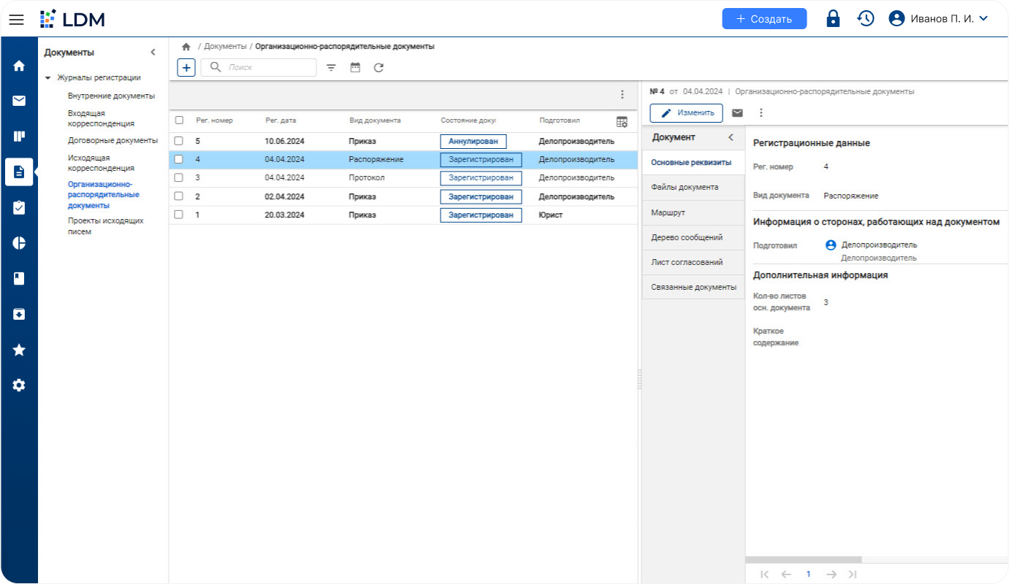
Task: Click the envelope icon beside Изменить
Action: (737, 113)
